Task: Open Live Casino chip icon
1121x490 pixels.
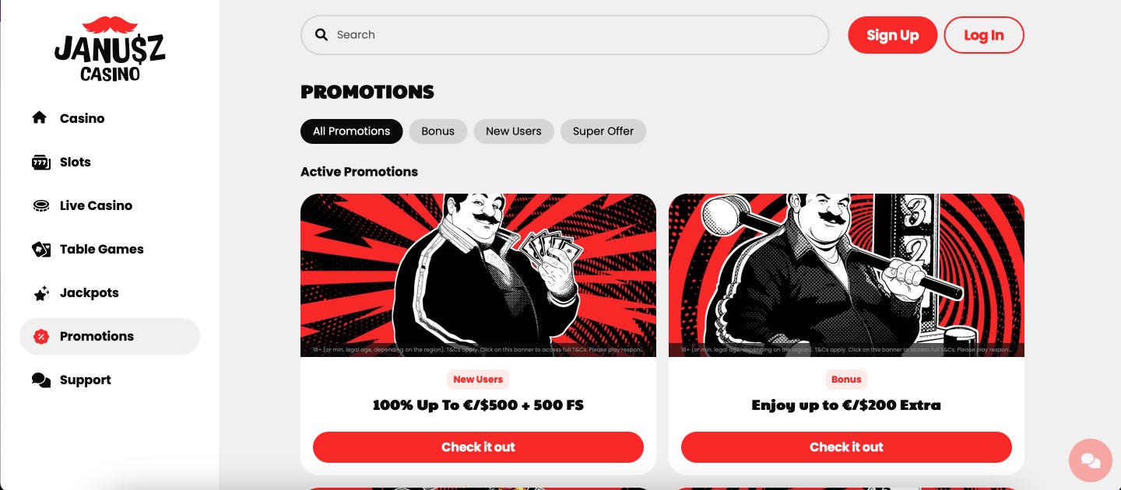Action: pyautogui.click(x=40, y=205)
